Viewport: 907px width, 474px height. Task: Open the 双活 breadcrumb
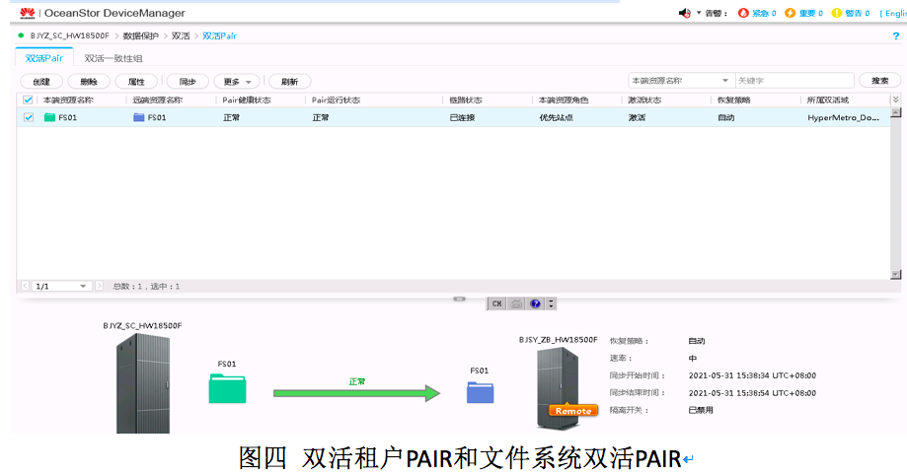pos(181,35)
